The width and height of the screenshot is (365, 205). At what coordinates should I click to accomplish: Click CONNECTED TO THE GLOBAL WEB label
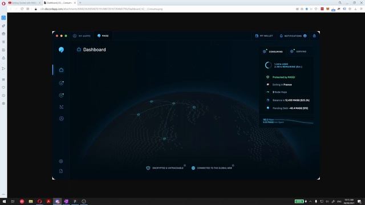(x=212, y=168)
